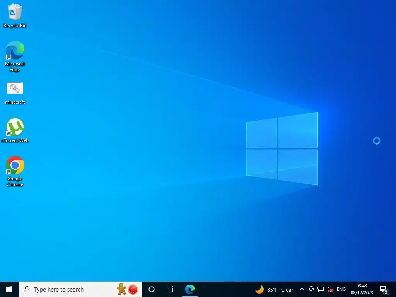Select the uTorrent Web desktop shortcut
396x297 pixels.
15,130
